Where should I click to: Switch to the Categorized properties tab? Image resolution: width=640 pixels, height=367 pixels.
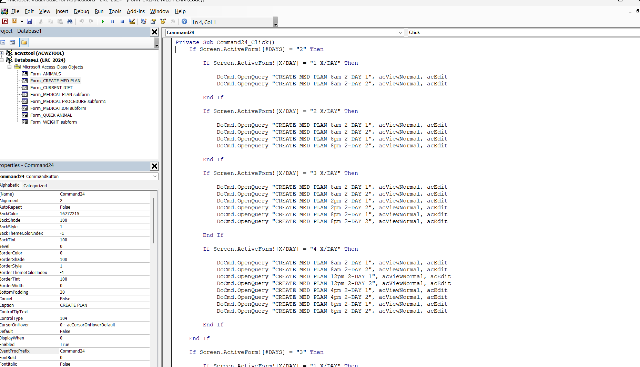pyautogui.click(x=35, y=186)
